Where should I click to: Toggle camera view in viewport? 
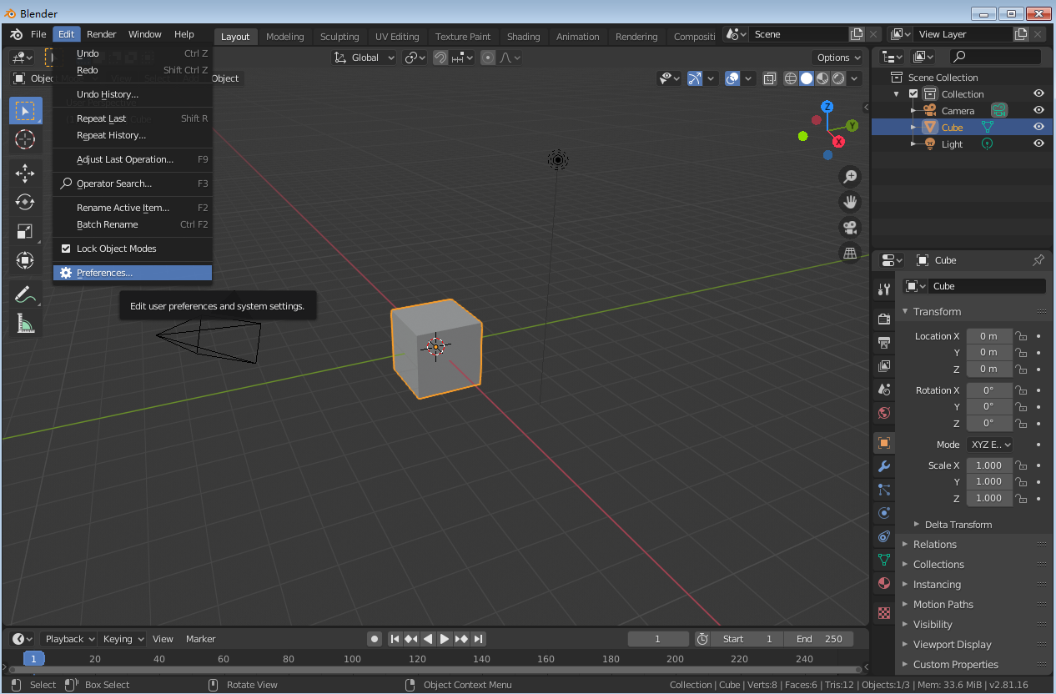850,227
